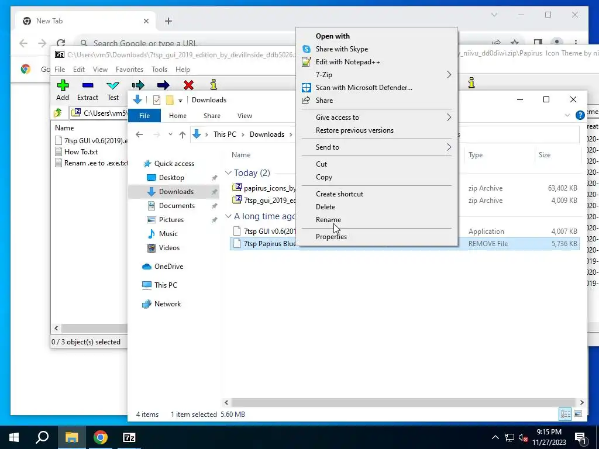Click the properties checkmark icon in Explorer title bar
The image size is (599, 449).
click(x=157, y=100)
